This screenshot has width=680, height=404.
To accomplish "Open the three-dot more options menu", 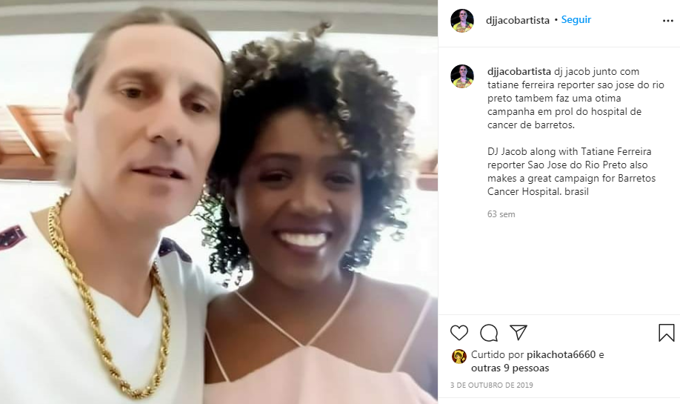I will (x=668, y=21).
